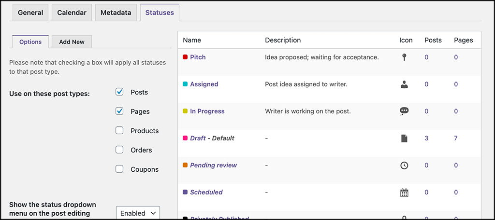Uncheck the Pages post type checkbox
Screen dimensions: 495x220
click(119, 111)
